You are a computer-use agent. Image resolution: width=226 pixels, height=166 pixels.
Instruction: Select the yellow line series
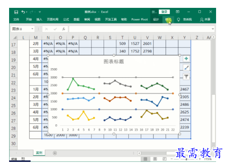tap(81, 116)
